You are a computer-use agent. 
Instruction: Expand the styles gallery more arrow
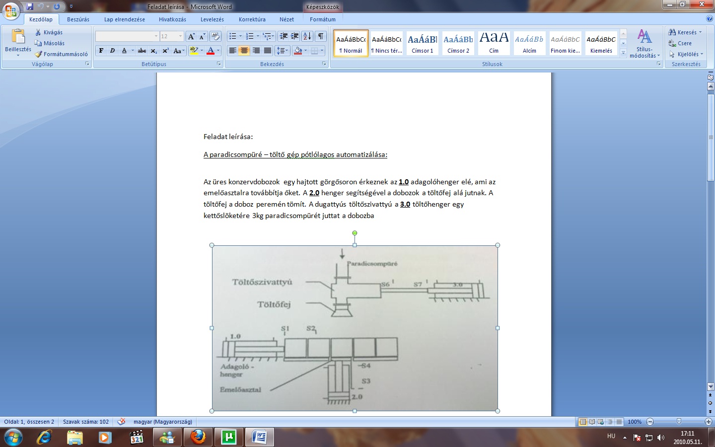pyautogui.click(x=623, y=52)
